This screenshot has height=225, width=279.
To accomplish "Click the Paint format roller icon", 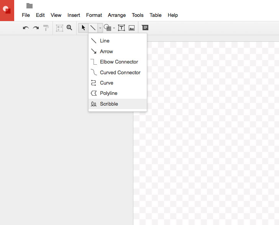I will 46,28.
